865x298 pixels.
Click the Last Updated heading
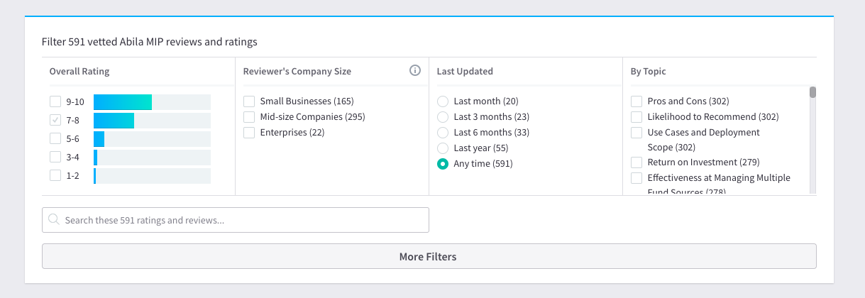pyautogui.click(x=465, y=71)
